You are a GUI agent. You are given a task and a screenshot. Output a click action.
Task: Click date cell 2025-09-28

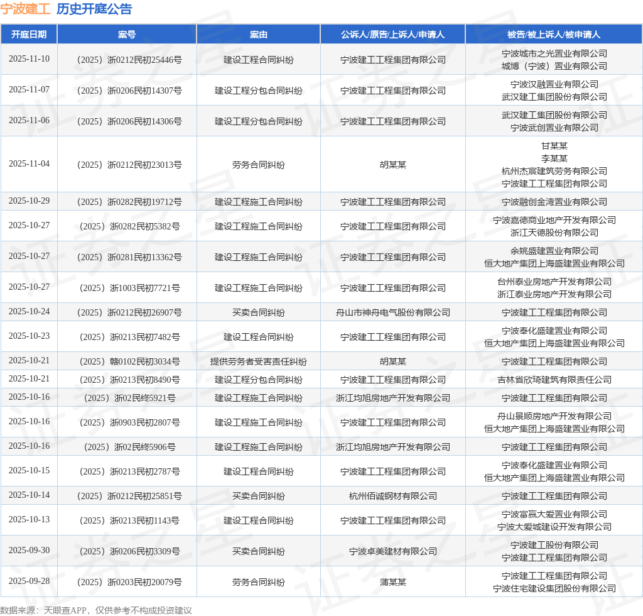click(29, 581)
